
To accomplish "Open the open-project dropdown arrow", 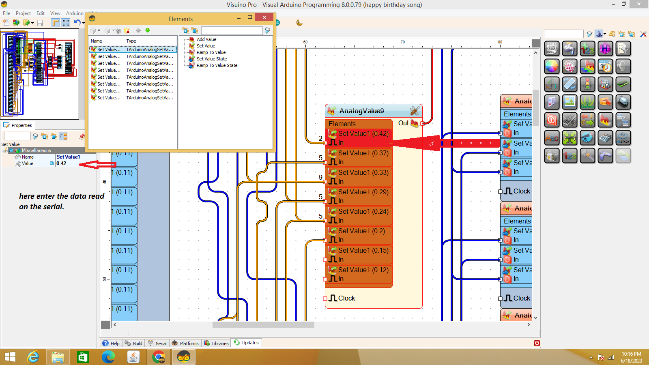I will (32, 23).
